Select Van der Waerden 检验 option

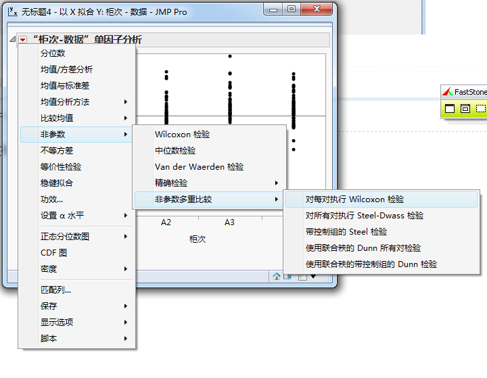(x=199, y=167)
